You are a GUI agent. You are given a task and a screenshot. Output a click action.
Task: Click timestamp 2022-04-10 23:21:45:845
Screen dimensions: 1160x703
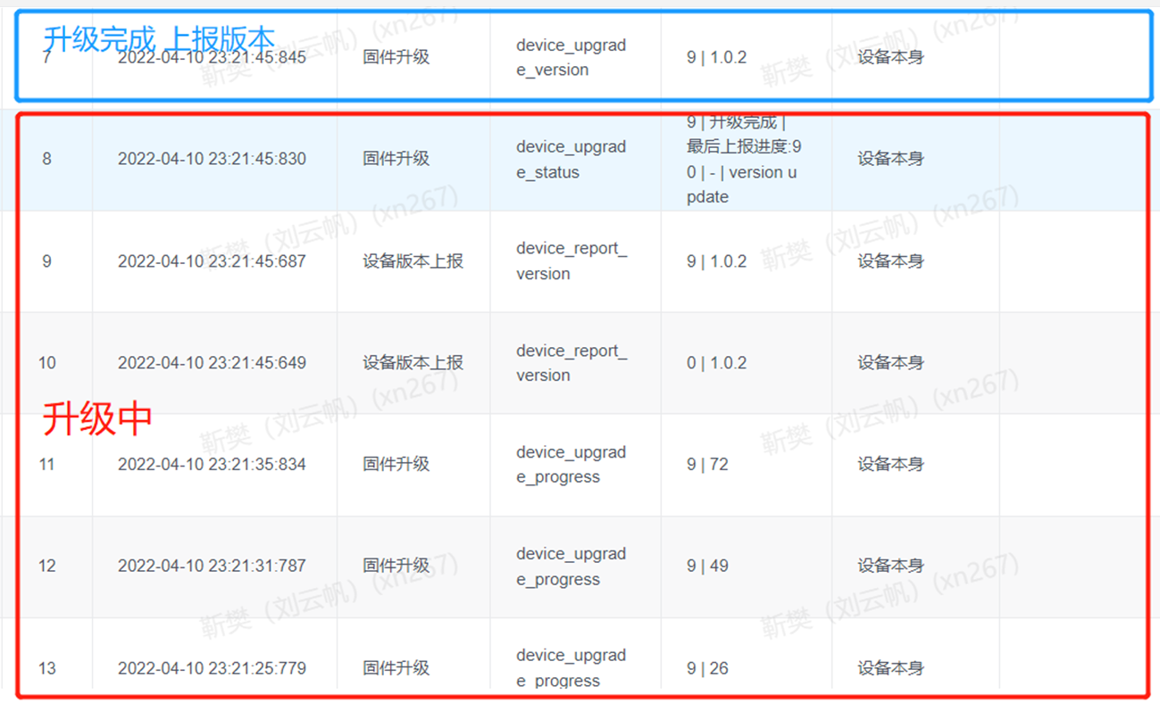point(216,56)
